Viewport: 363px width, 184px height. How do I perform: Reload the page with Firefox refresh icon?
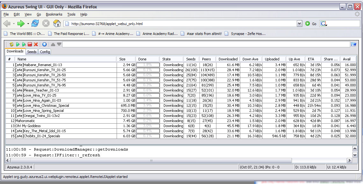coord(35,24)
